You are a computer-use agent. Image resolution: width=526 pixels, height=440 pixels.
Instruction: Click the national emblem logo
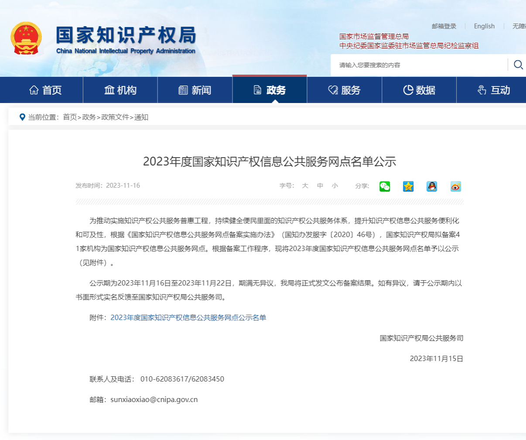(26, 38)
